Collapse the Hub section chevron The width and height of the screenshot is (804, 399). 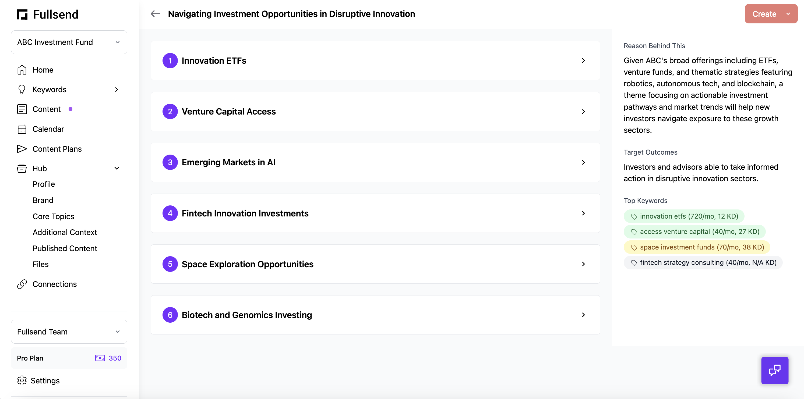click(117, 169)
